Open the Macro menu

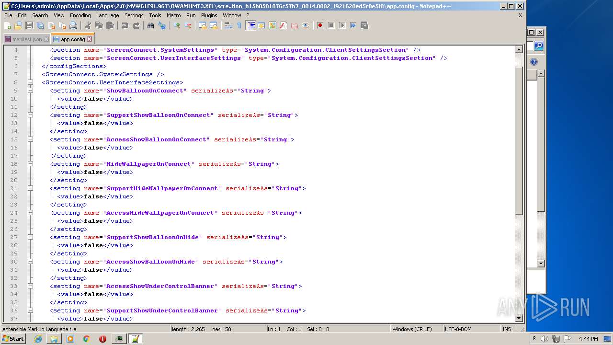point(174,15)
